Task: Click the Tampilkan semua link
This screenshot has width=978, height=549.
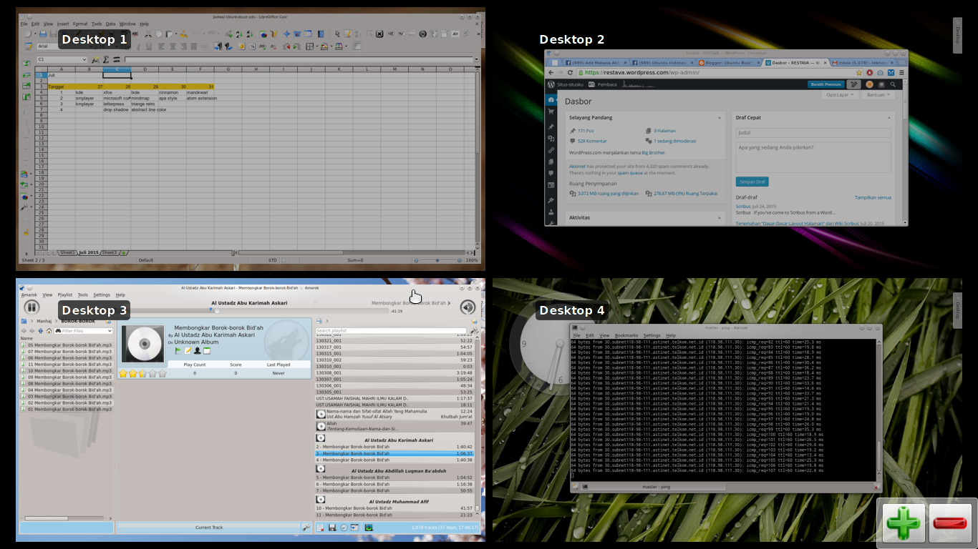Action: click(x=873, y=197)
